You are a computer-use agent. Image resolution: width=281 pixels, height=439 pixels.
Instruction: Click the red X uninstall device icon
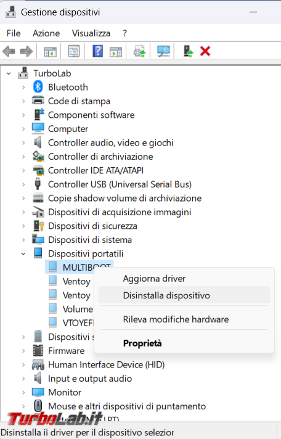click(x=205, y=51)
